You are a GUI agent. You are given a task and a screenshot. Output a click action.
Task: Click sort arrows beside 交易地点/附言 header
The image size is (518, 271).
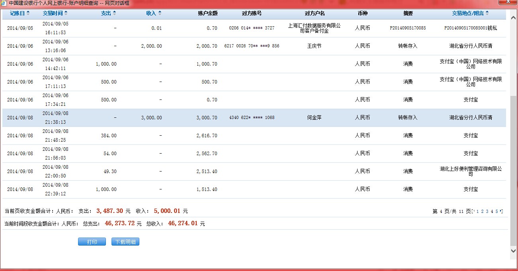(x=487, y=13)
